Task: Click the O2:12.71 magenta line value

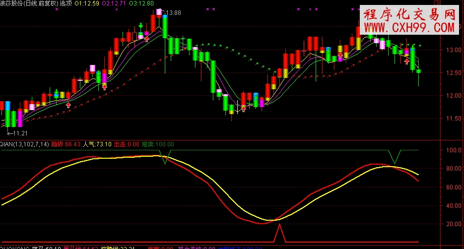Action: (114, 3)
